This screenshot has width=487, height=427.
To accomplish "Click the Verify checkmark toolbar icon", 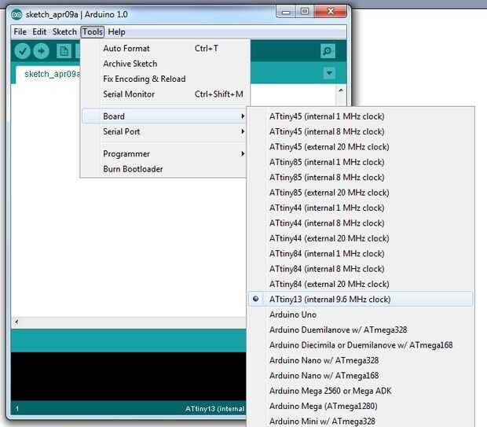I will point(22,51).
